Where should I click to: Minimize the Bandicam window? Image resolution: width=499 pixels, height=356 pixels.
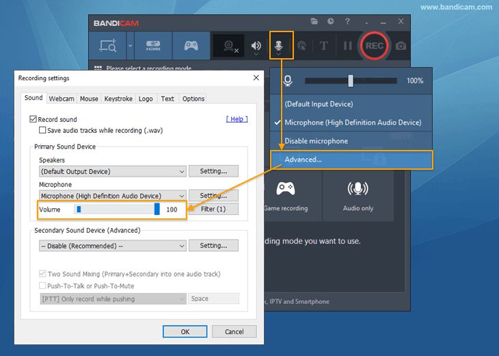tap(383, 23)
